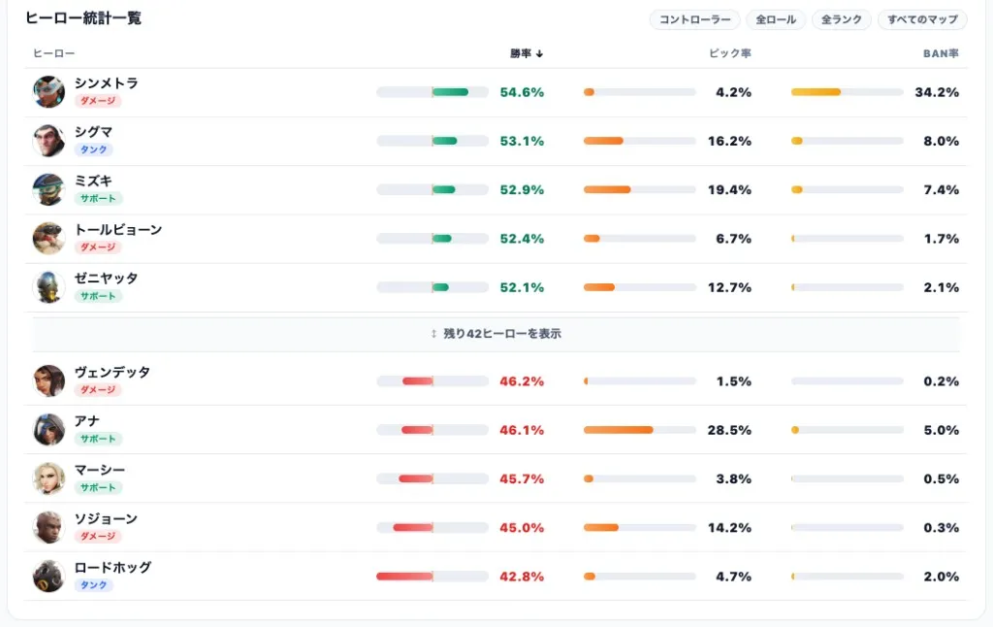Select the hero name シグマ
The height and width of the screenshot is (627, 993).
pyautogui.click(x=94, y=132)
